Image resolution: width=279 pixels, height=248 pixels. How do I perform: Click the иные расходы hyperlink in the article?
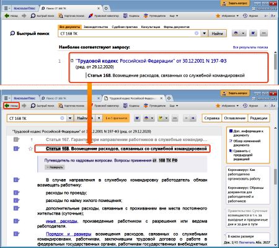click(x=61, y=221)
